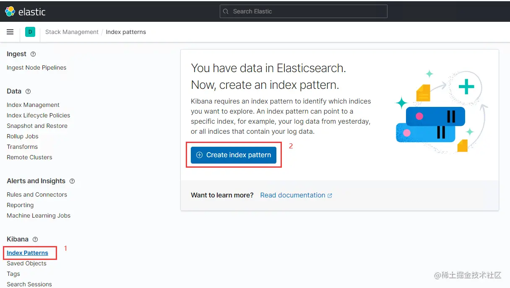This screenshot has width=510, height=288.
Task: Open Transforms page
Action: tap(22, 147)
